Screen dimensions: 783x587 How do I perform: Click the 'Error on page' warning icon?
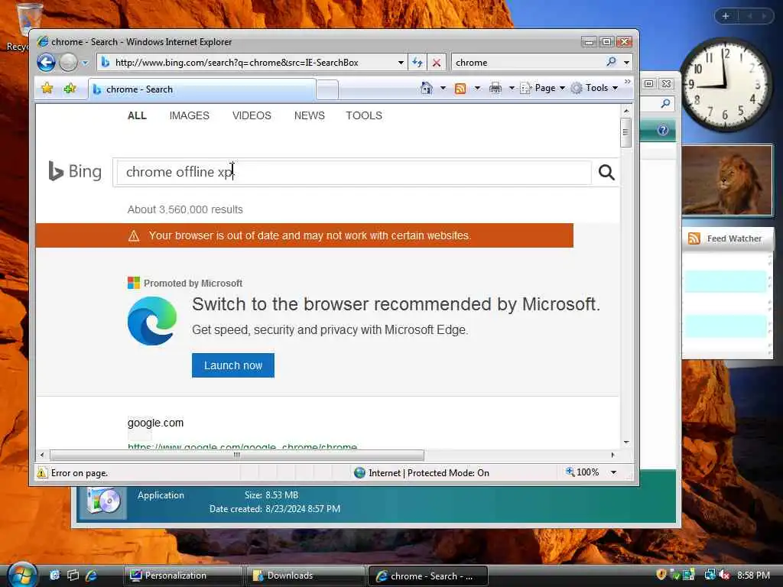point(42,472)
